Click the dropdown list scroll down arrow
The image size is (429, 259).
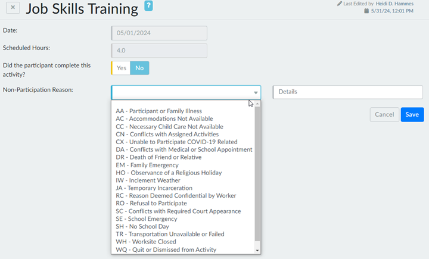257,251
